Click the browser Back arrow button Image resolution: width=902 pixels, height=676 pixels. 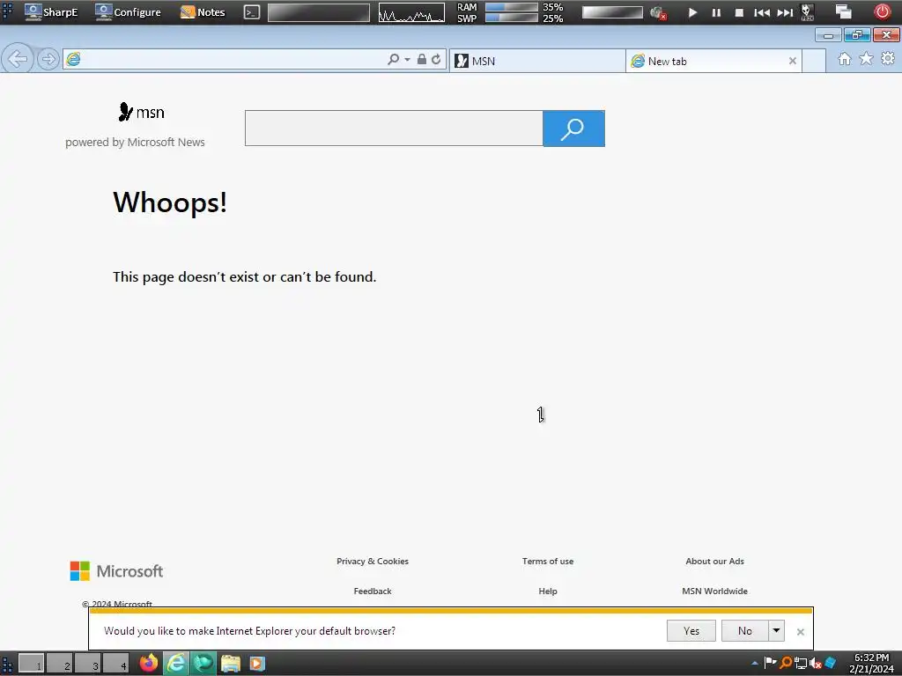pos(17,59)
